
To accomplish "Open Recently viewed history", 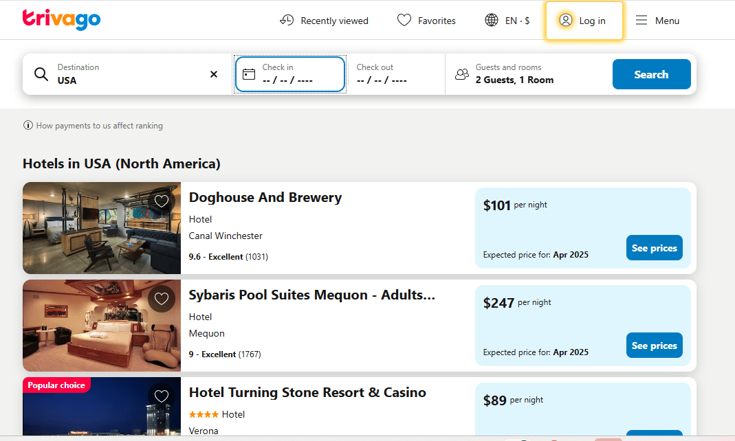I will (x=324, y=21).
